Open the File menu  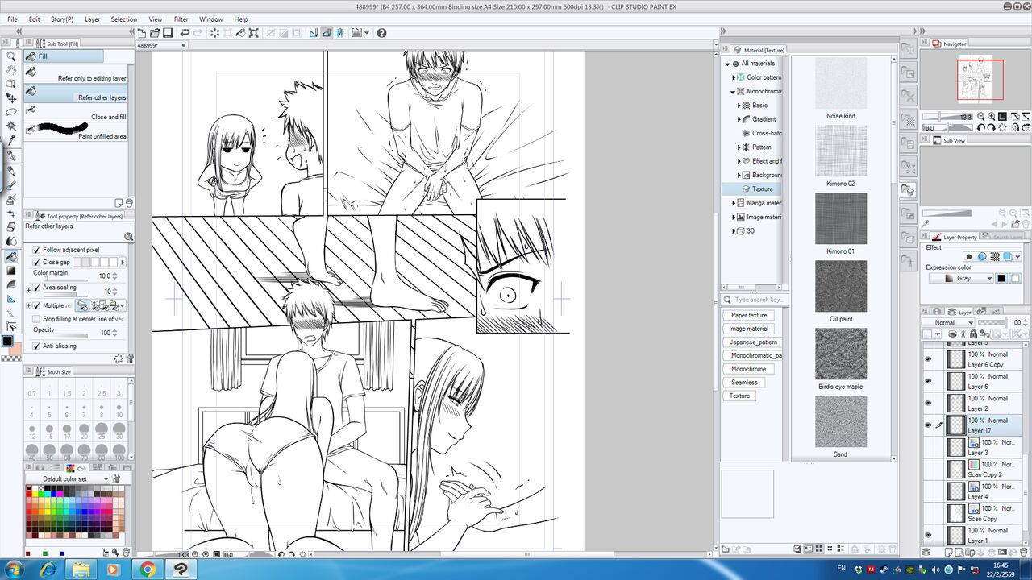(x=12, y=19)
